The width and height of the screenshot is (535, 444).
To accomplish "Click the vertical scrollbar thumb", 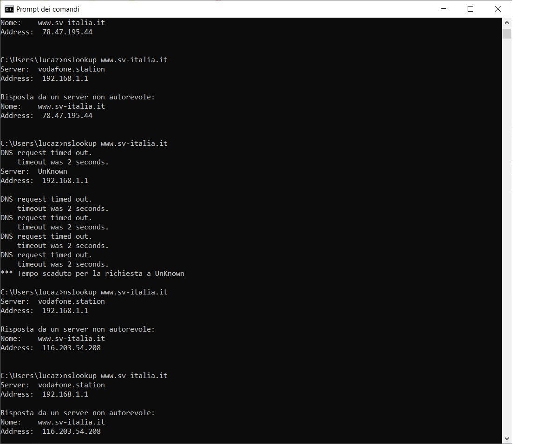I will pos(507,33).
